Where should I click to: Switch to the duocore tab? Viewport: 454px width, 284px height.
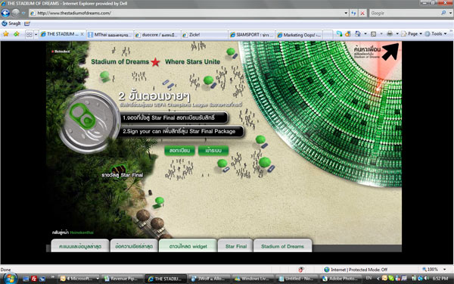click(x=157, y=35)
